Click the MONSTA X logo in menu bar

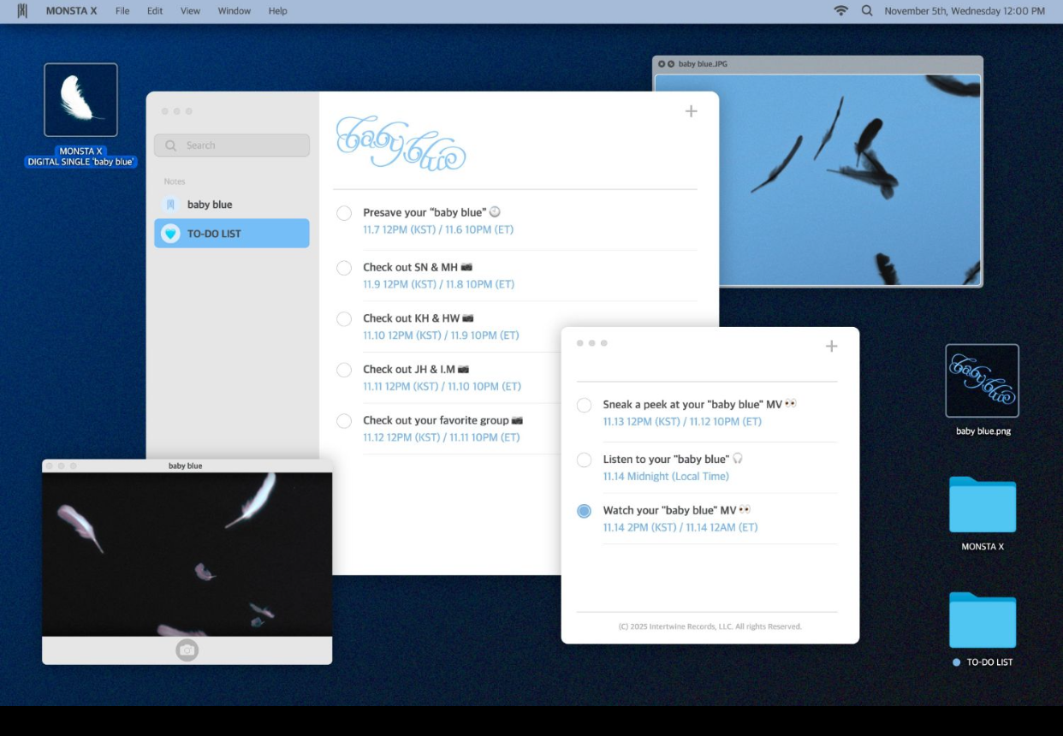coord(22,11)
